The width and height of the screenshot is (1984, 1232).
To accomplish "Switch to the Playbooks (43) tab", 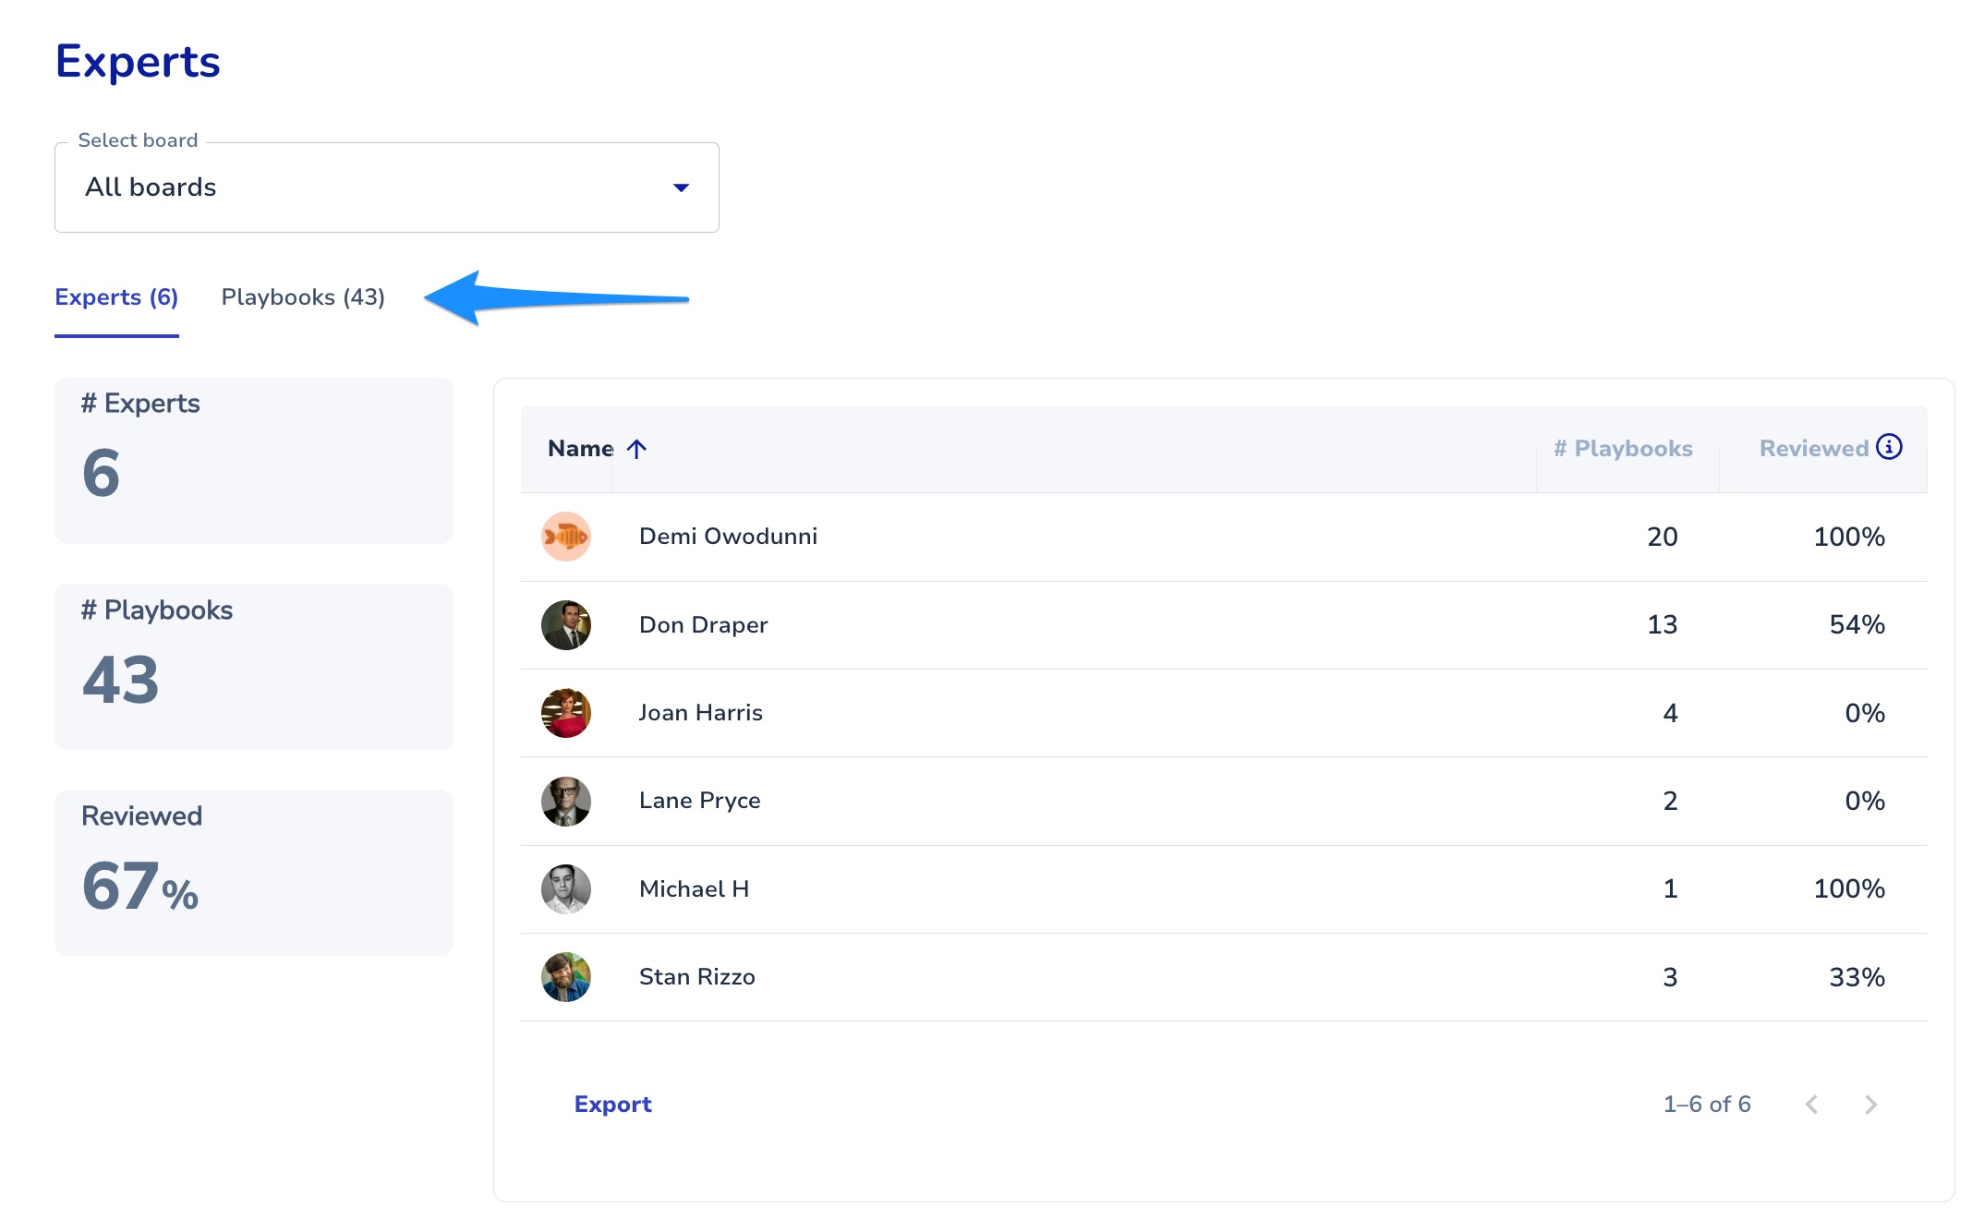I will 303,297.
